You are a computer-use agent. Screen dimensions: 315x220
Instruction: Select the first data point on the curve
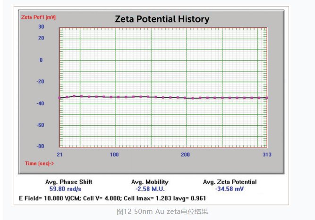60,98
